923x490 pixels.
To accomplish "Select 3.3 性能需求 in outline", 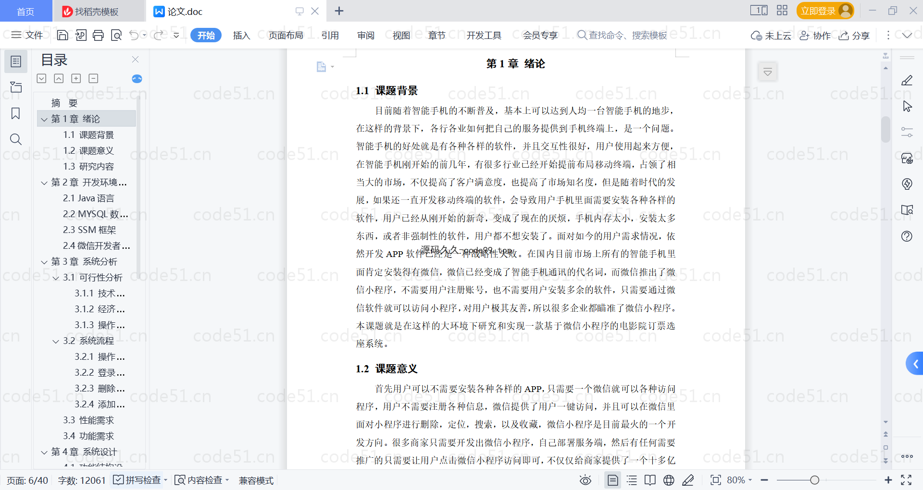I will point(88,420).
